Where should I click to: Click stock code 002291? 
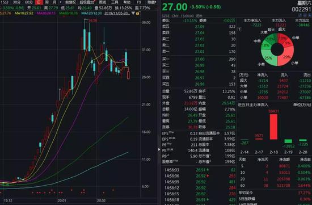(x=301, y=9)
